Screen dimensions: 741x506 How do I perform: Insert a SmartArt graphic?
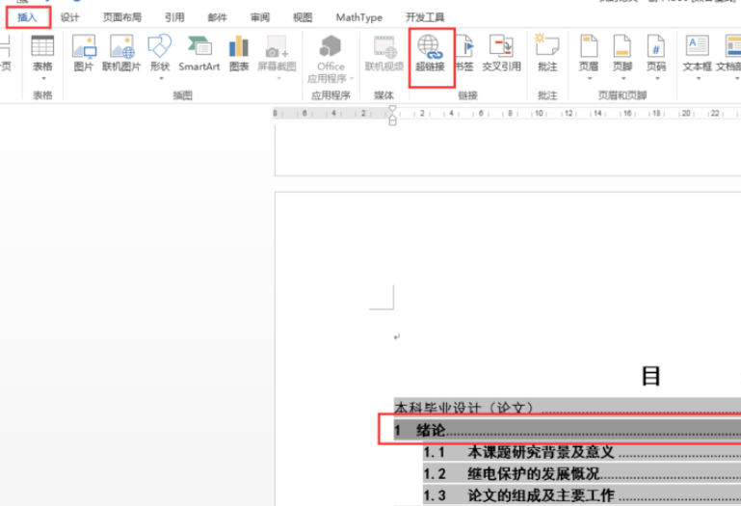click(x=198, y=53)
